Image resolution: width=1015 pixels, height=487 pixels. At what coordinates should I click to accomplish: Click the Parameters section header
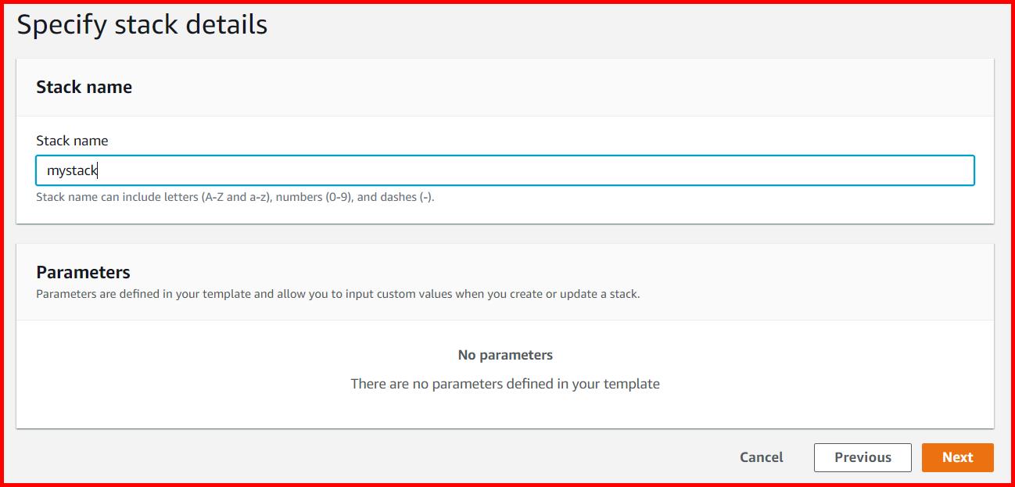coord(82,272)
